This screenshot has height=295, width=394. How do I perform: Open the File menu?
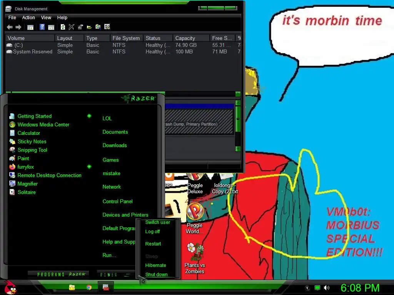[x=12, y=18]
